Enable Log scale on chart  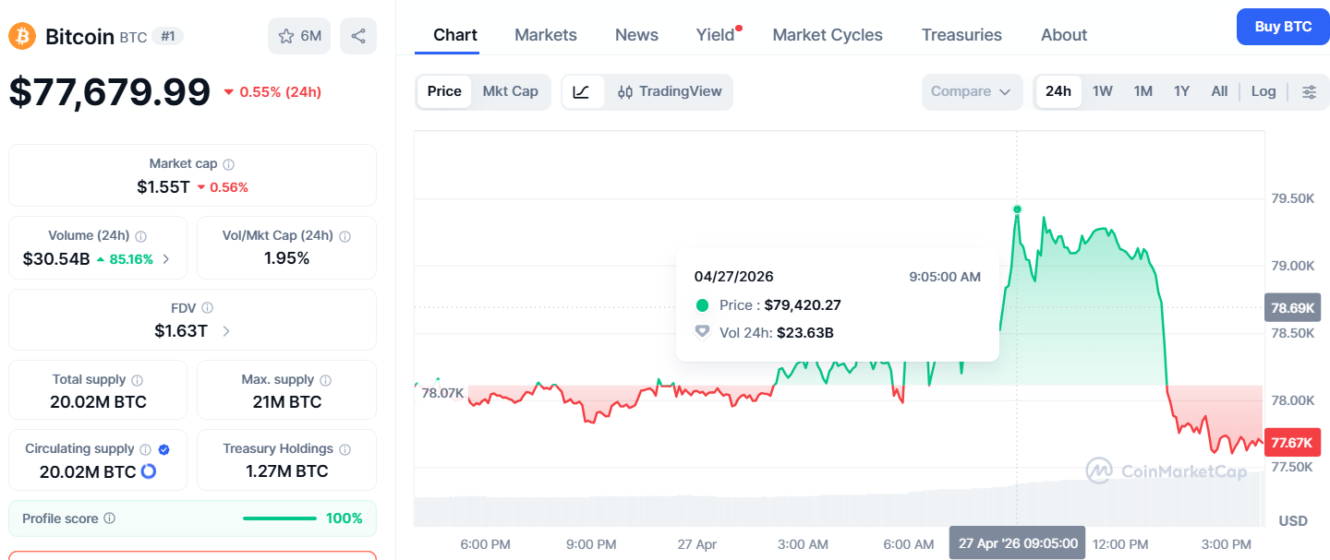tap(1263, 91)
